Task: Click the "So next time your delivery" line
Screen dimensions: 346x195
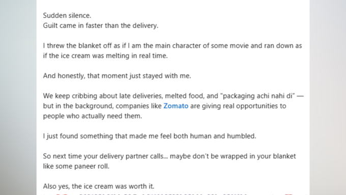Action: pos(169,156)
